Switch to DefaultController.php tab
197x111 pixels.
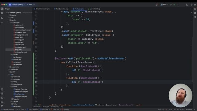point(42,9)
